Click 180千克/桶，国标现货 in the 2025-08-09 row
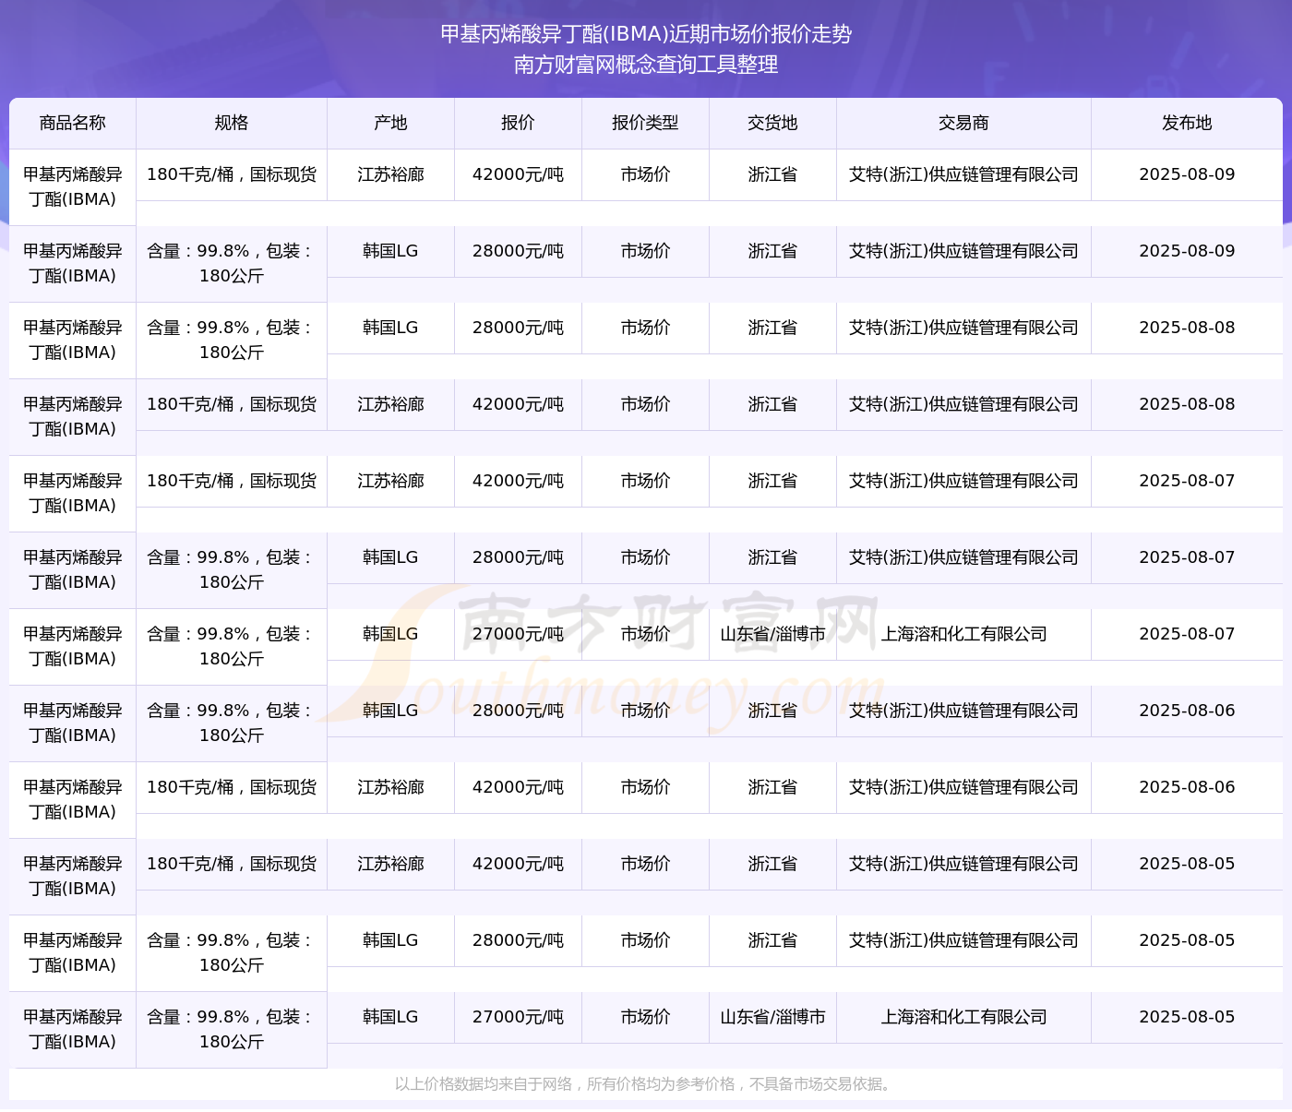The height and width of the screenshot is (1112, 1292). click(x=232, y=174)
